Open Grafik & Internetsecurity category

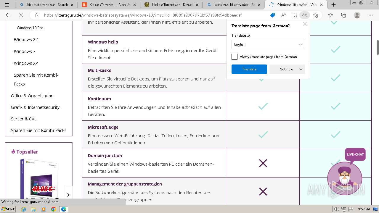(35, 107)
